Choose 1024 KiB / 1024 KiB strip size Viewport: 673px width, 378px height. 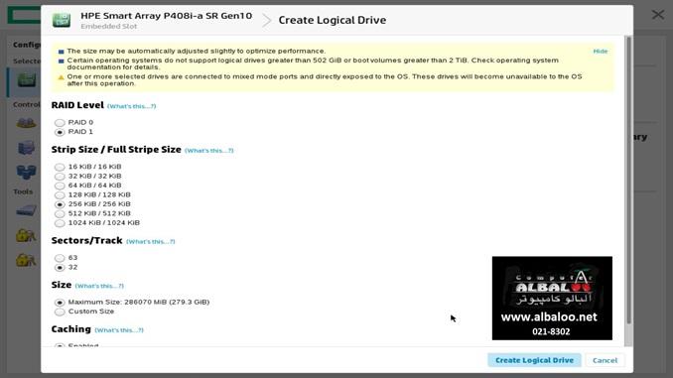tap(60, 223)
